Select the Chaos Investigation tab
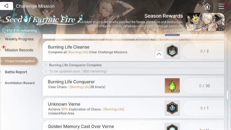 tap(19, 61)
